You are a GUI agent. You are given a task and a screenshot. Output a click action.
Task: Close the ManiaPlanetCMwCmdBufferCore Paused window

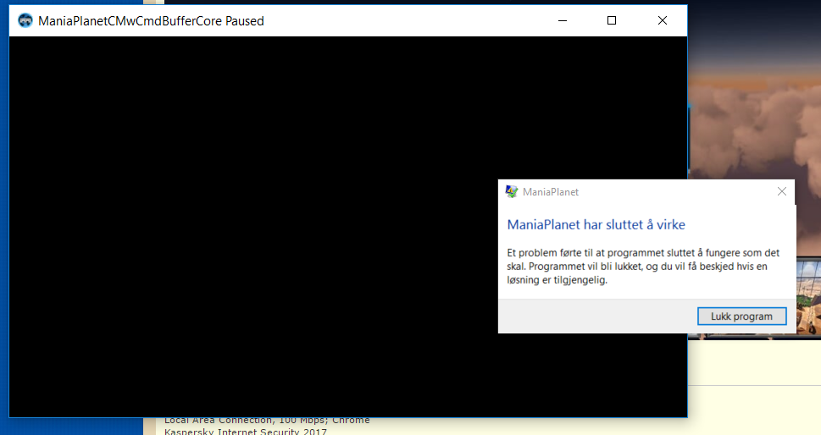[662, 21]
